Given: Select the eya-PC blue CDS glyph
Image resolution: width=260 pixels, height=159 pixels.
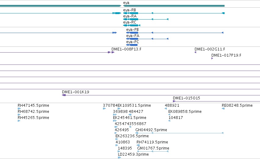Looking at the screenshot, I should tap(132, 45).
